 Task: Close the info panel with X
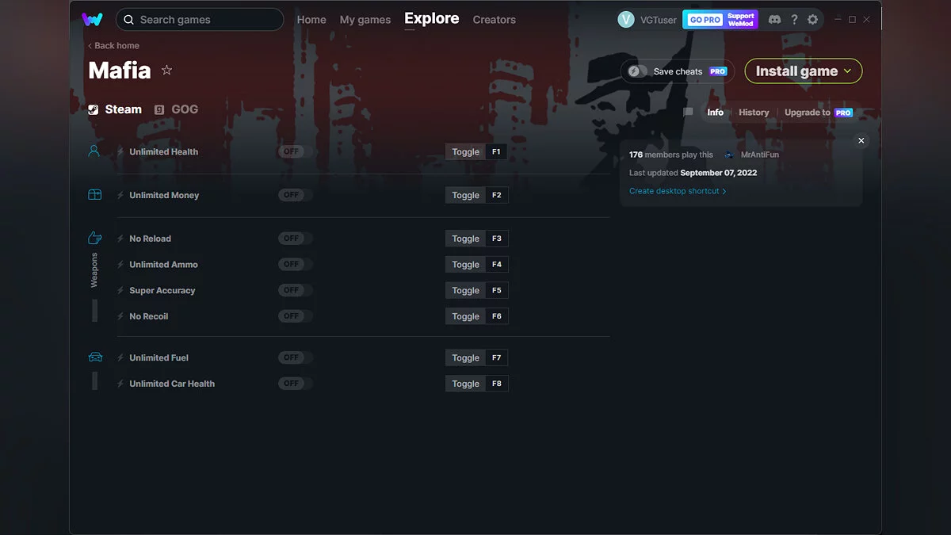pyautogui.click(x=861, y=141)
